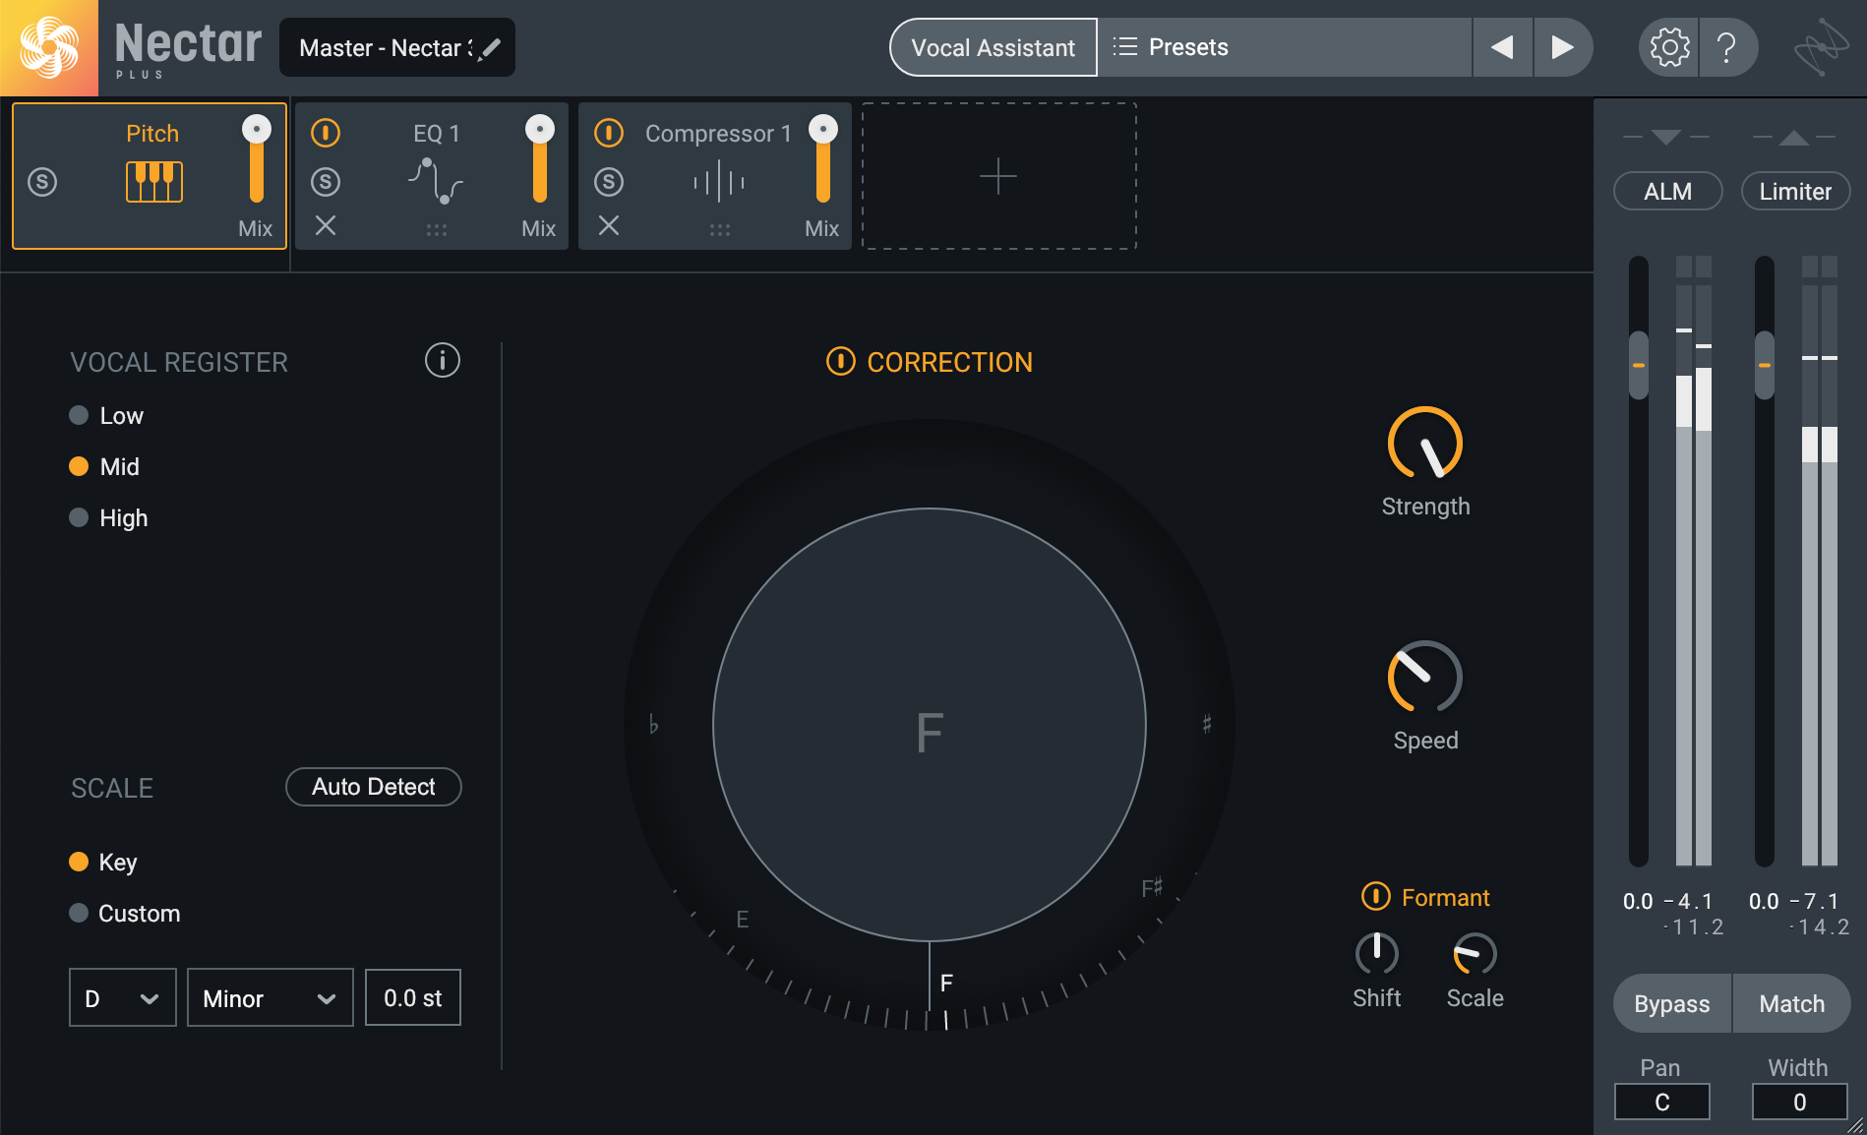
Task: Click the flat symbol on the pitch wheel
Action: click(653, 726)
